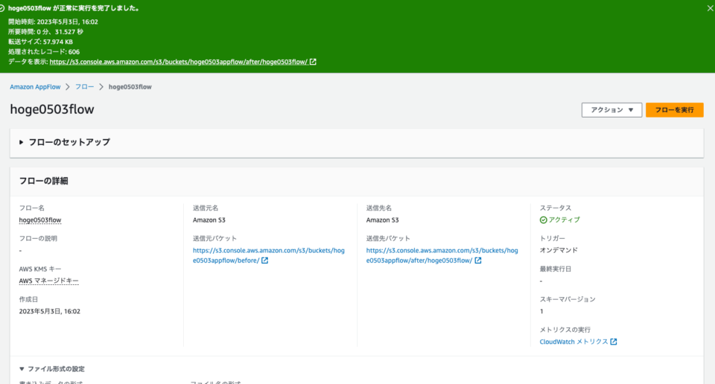Click creation date 2023年5月3日, 16:02
The height and width of the screenshot is (384, 715).
(50, 312)
